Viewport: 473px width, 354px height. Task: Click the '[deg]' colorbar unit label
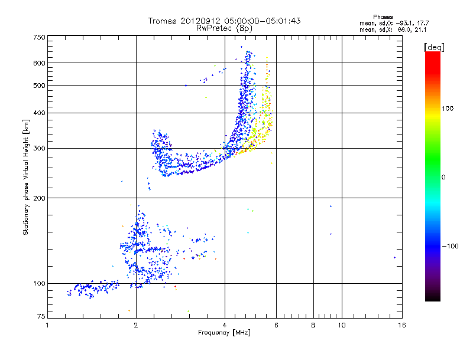click(434, 47)
